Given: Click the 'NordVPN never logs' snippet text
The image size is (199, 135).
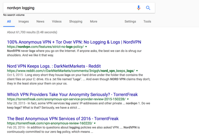Looking at the screenshot, I should [x=74, y=53].
